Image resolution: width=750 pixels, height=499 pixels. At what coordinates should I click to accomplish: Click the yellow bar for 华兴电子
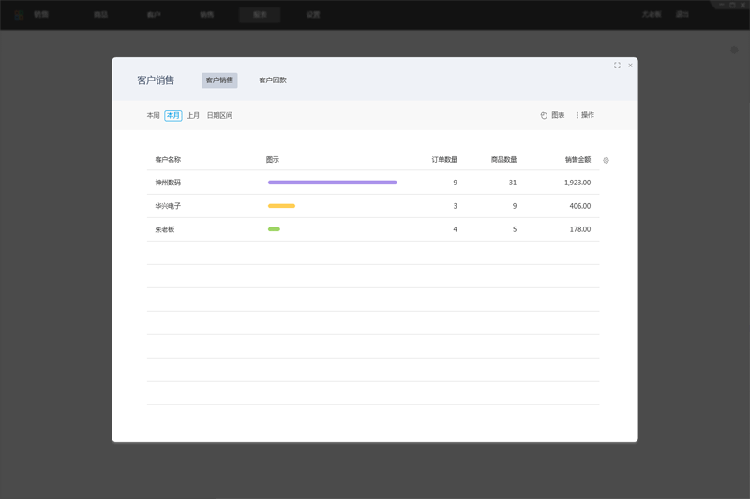(x=281, y=206)
